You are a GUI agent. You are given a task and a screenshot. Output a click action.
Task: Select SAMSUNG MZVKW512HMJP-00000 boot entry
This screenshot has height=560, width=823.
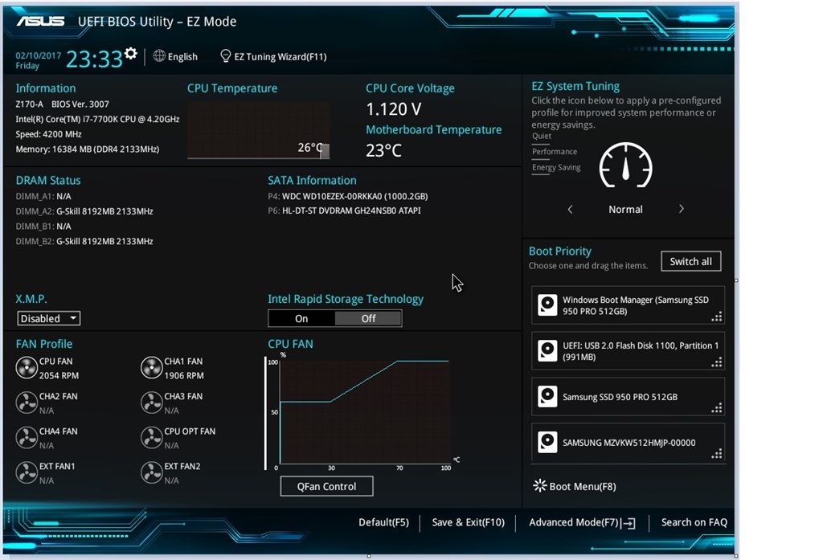pos(629,442)
